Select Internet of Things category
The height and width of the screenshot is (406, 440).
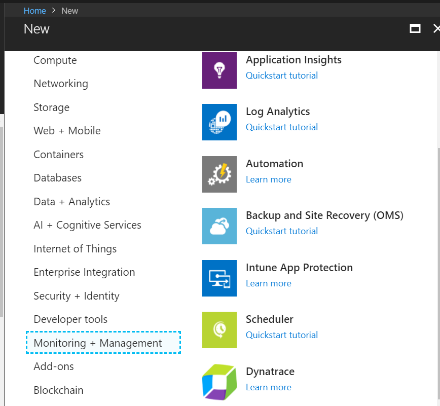click(75, 248)
